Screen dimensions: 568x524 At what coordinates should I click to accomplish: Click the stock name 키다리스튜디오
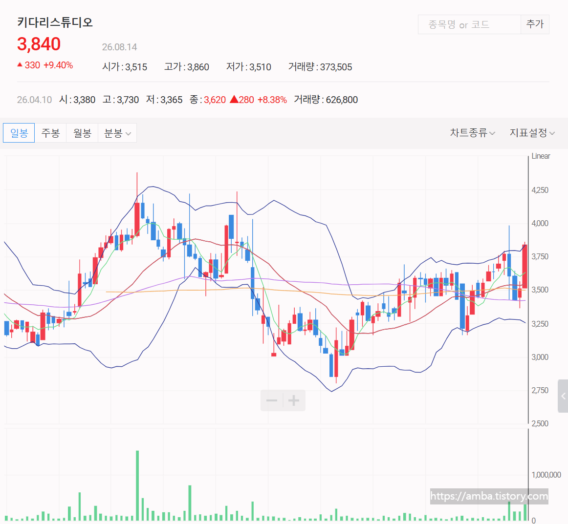coord(55,22)
